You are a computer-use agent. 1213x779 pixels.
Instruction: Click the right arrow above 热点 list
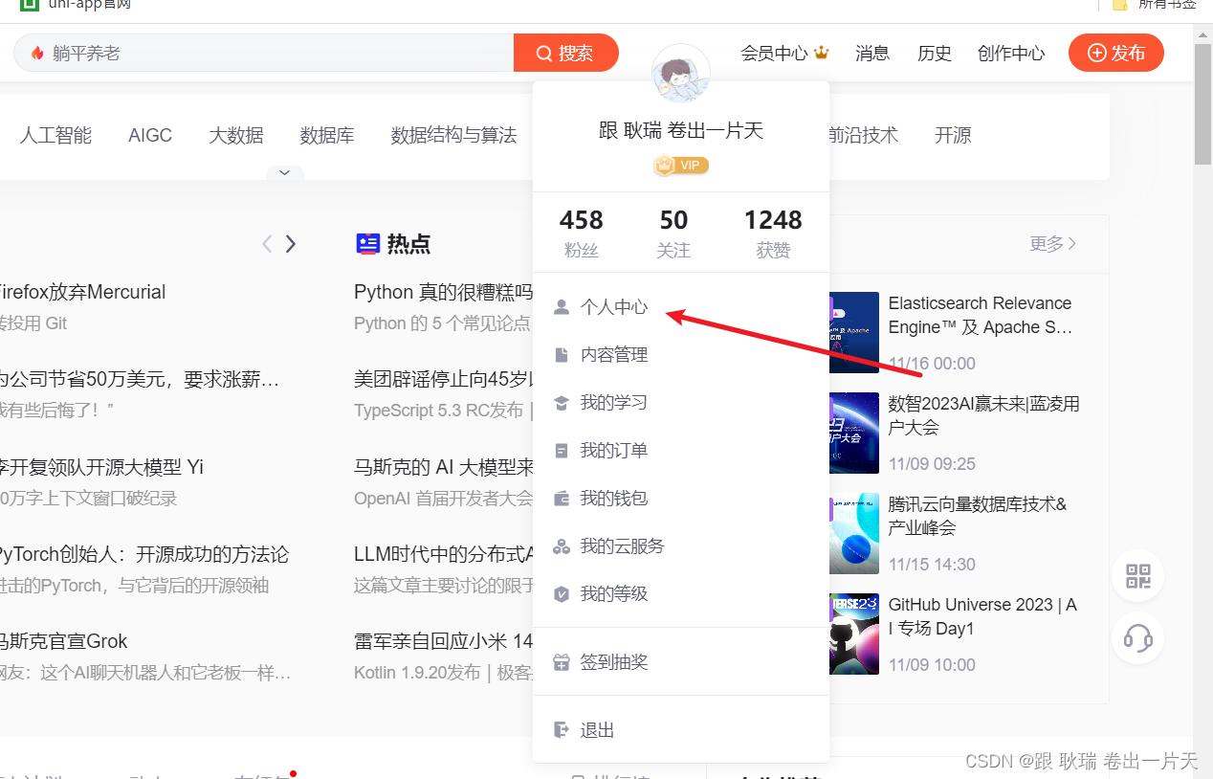[x=292, y=243]
